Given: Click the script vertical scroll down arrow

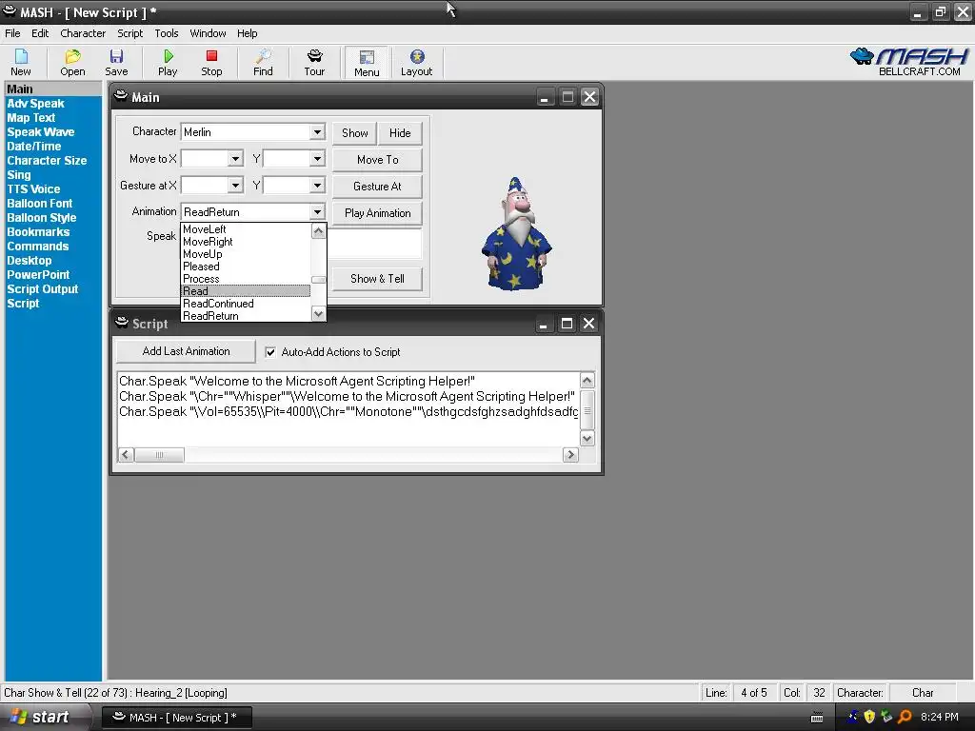Looking at the screenshot, I should (587, 438).
